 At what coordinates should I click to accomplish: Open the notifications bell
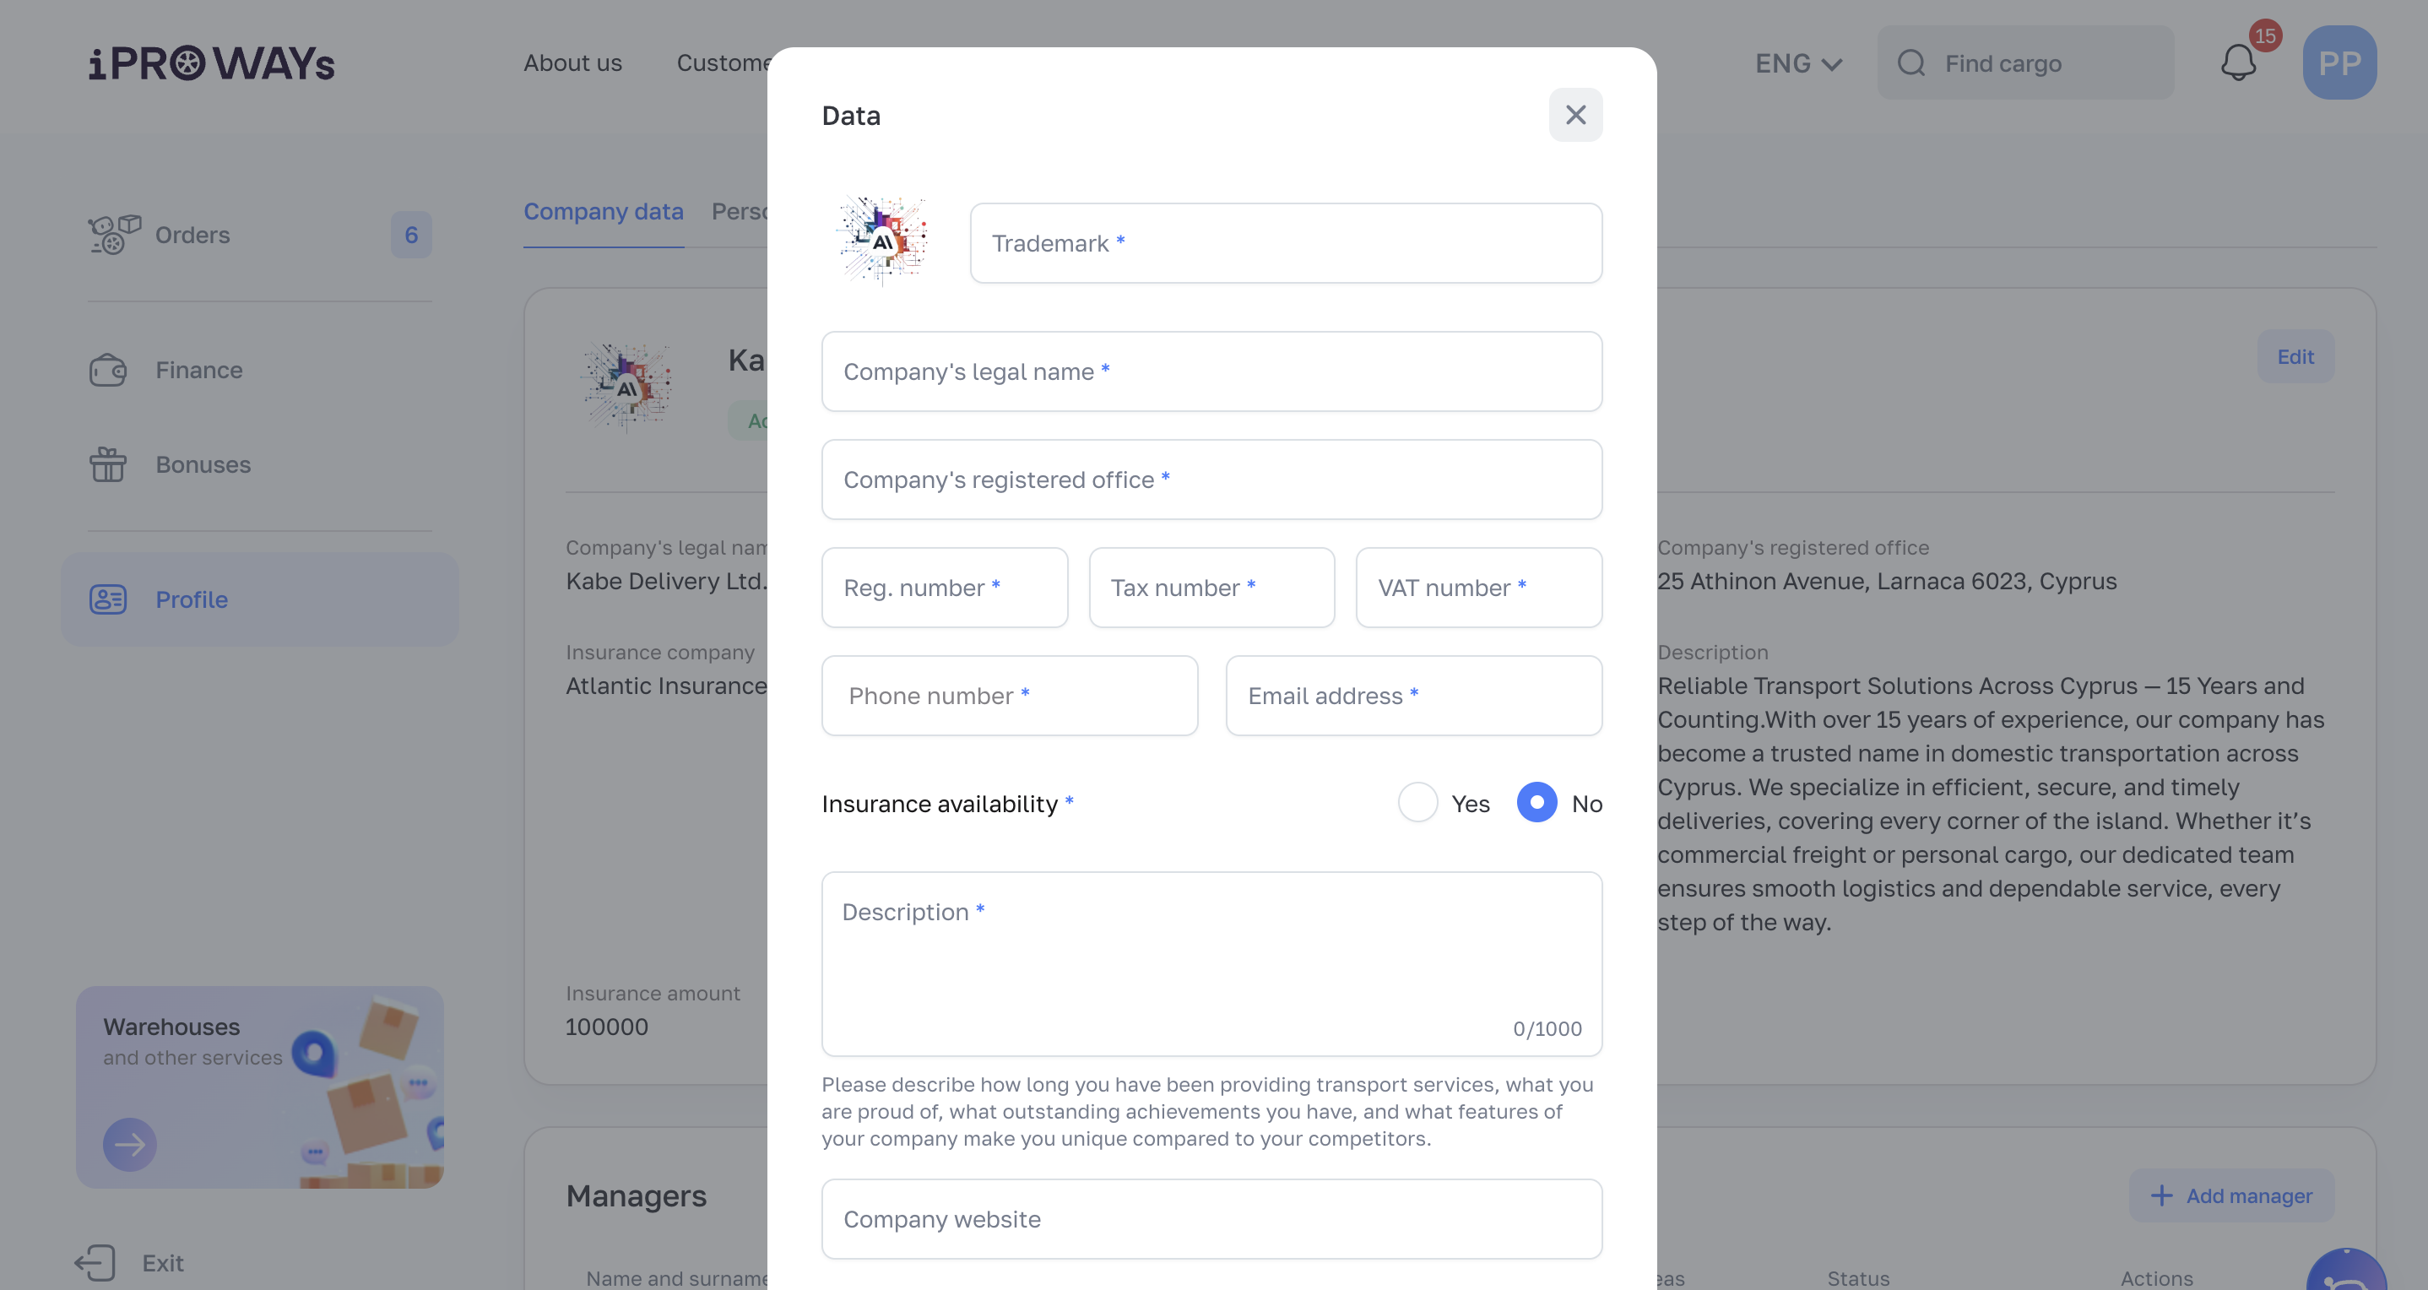(x=2239, y=63)
